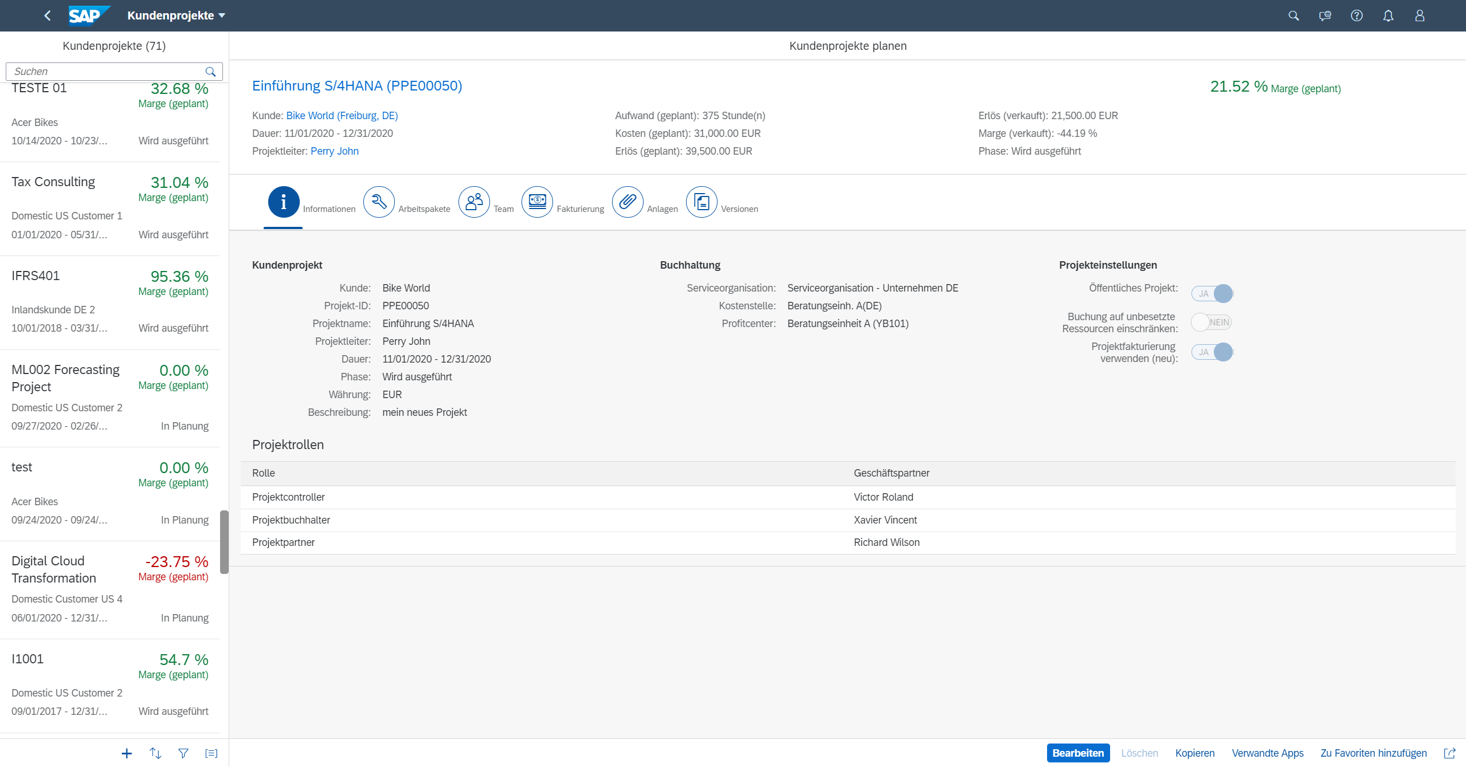Open the help question mark icon
This screenshot has height=767, width=1466.
1357,15
